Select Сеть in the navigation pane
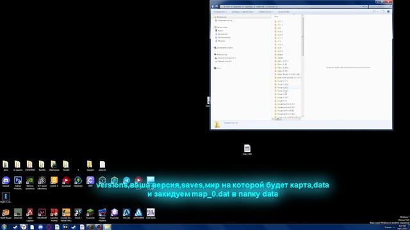Image resolution: width=410 pixels, height=230 pixels. pyautogui.click(x=218, y=68)
